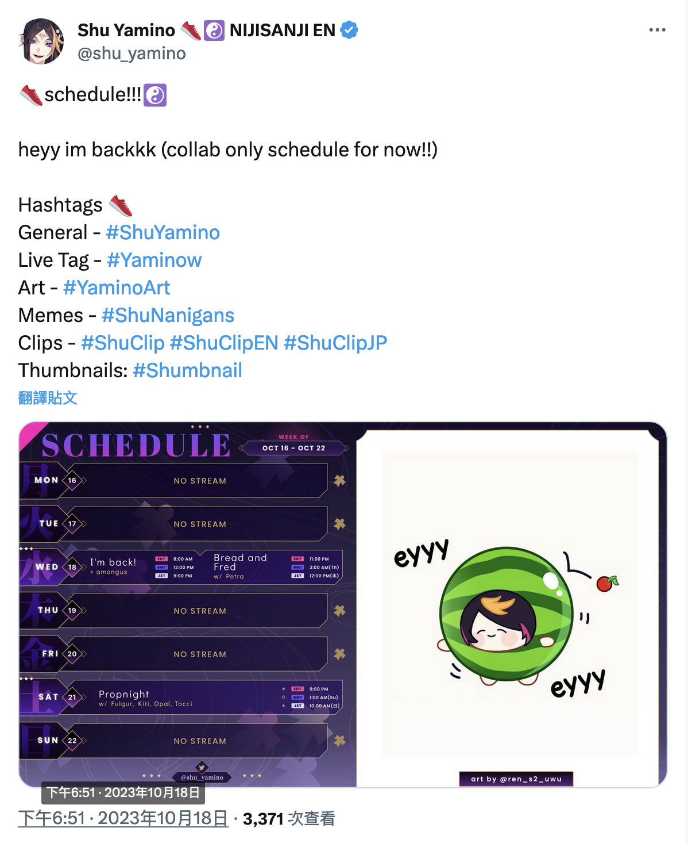
Task: Click the yin-yang emoji in the display name
Action: click(214, 30)
